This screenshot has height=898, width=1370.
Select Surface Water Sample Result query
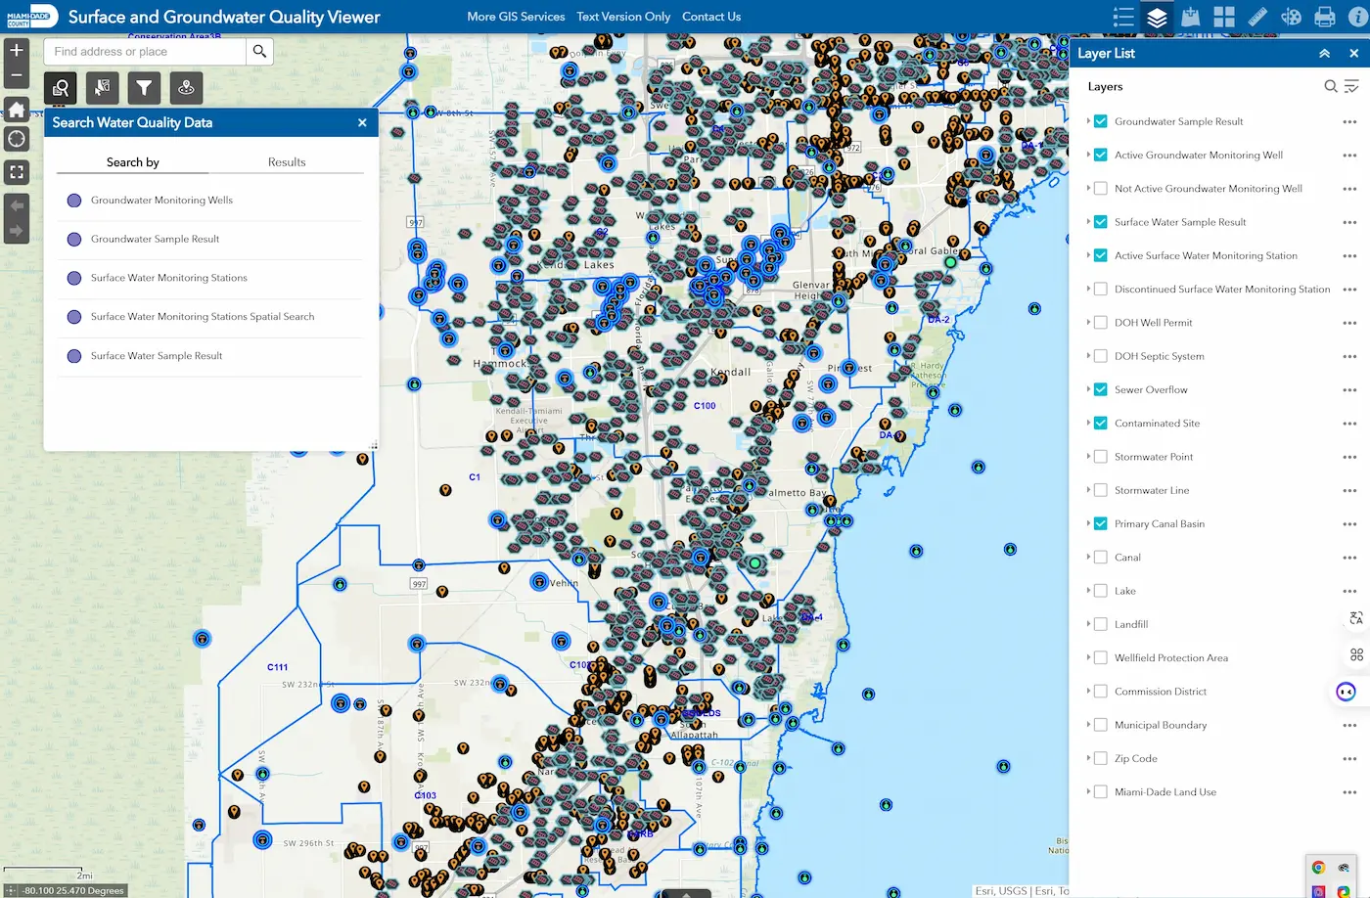(x=210, y=356)
